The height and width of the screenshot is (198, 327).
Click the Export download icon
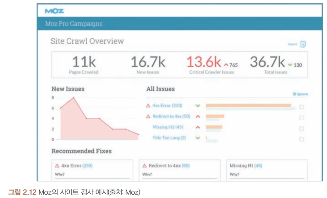(303, 44)
